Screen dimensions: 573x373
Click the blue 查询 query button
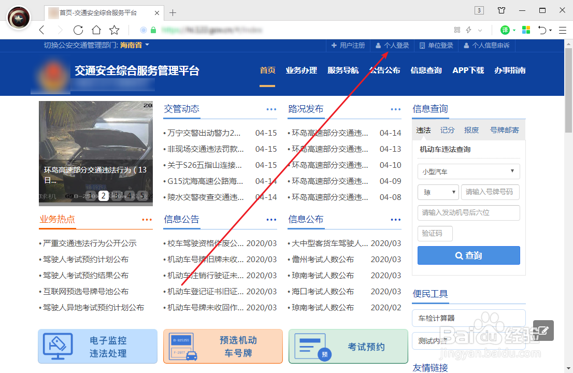pos(468,255)
